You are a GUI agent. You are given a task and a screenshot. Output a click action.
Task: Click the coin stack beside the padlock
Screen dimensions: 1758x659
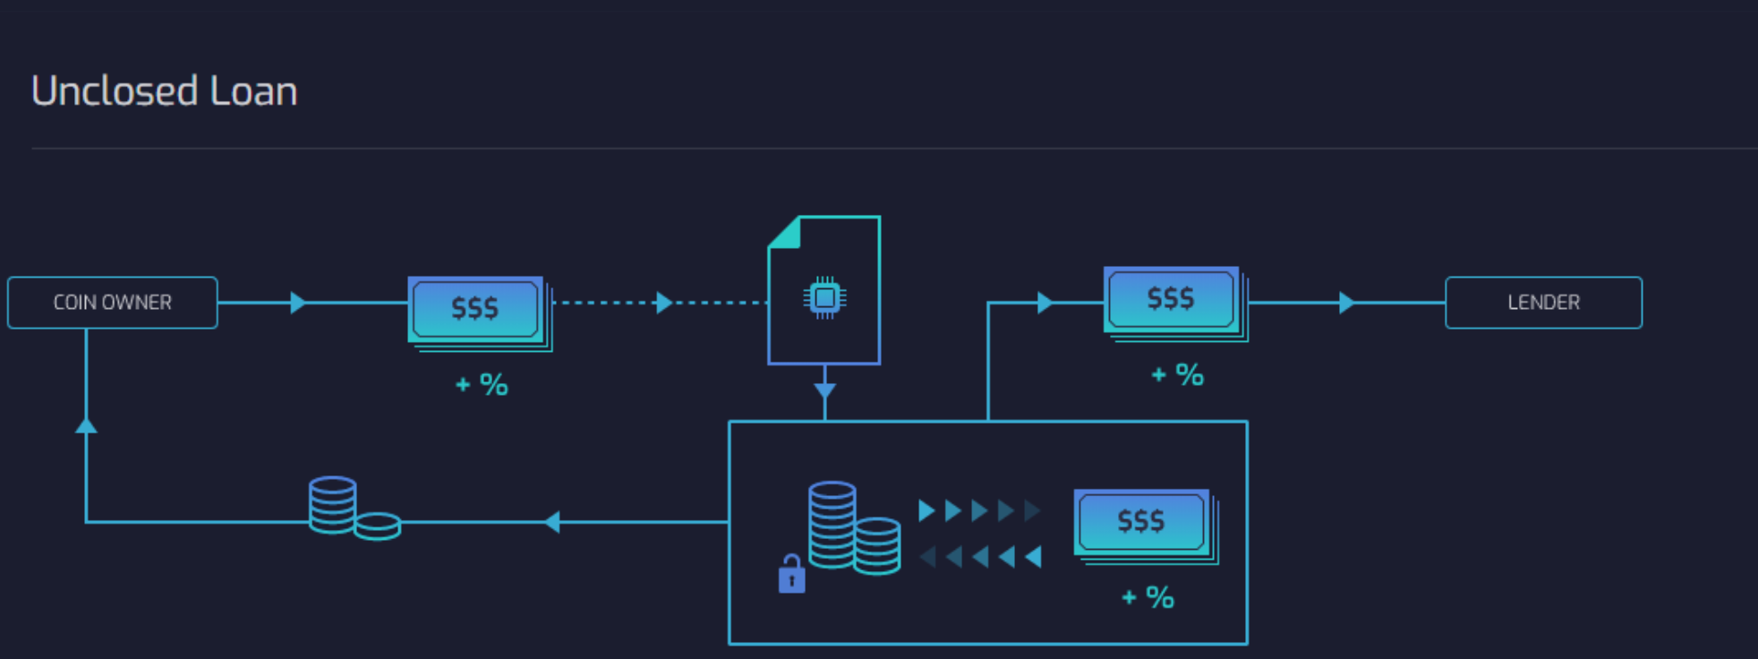click(x=854, y=527)
